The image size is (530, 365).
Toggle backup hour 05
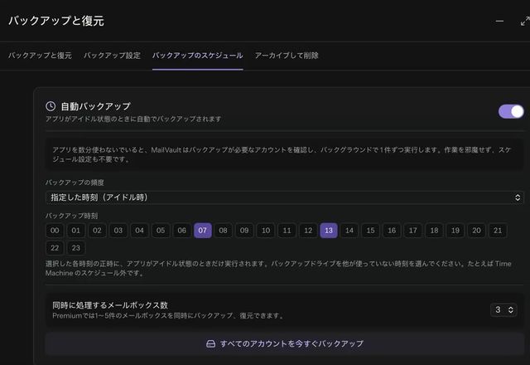[x=161, y=231]
